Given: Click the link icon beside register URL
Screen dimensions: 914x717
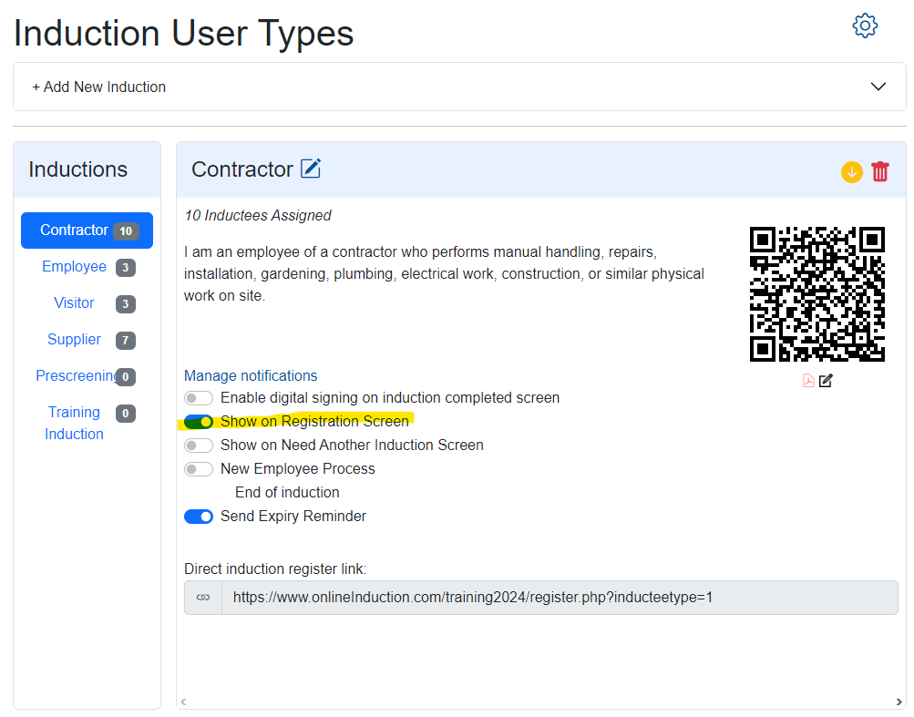Looking at the screenshot, I should pos(203,598).
